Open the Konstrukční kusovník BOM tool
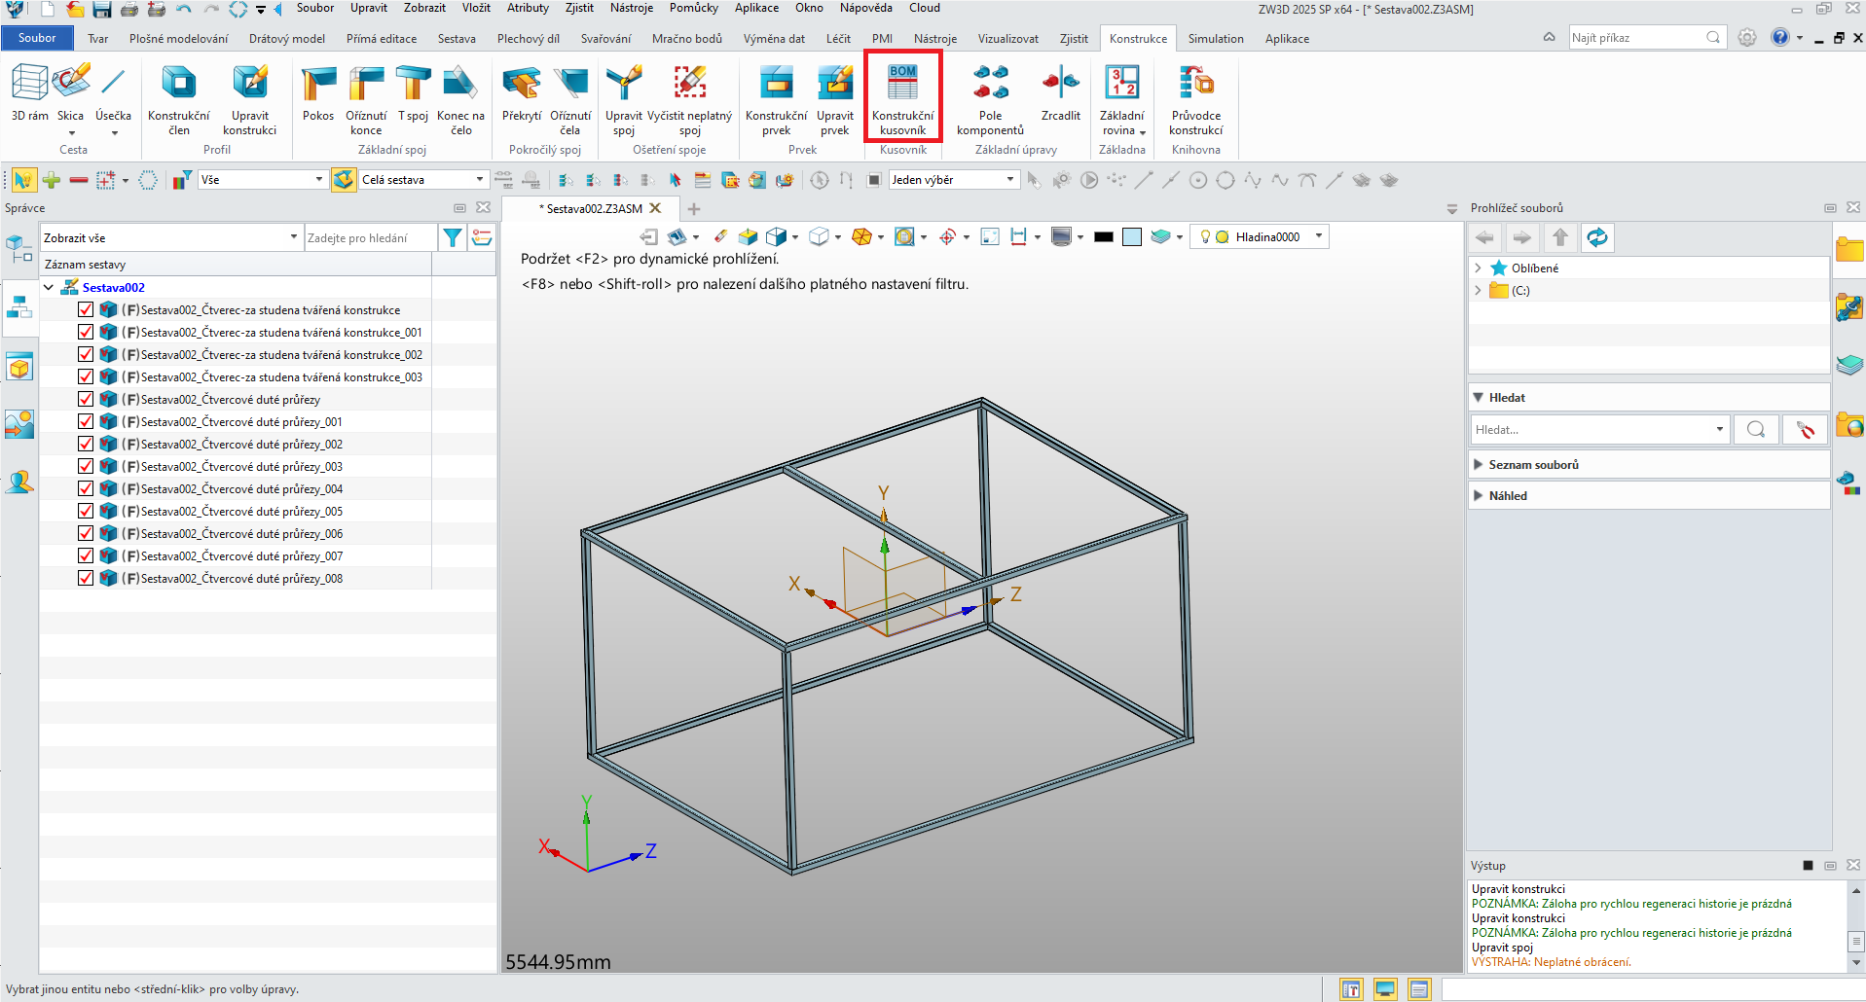This screenshot has width=1866, height=1002. [x=902, y=99]
